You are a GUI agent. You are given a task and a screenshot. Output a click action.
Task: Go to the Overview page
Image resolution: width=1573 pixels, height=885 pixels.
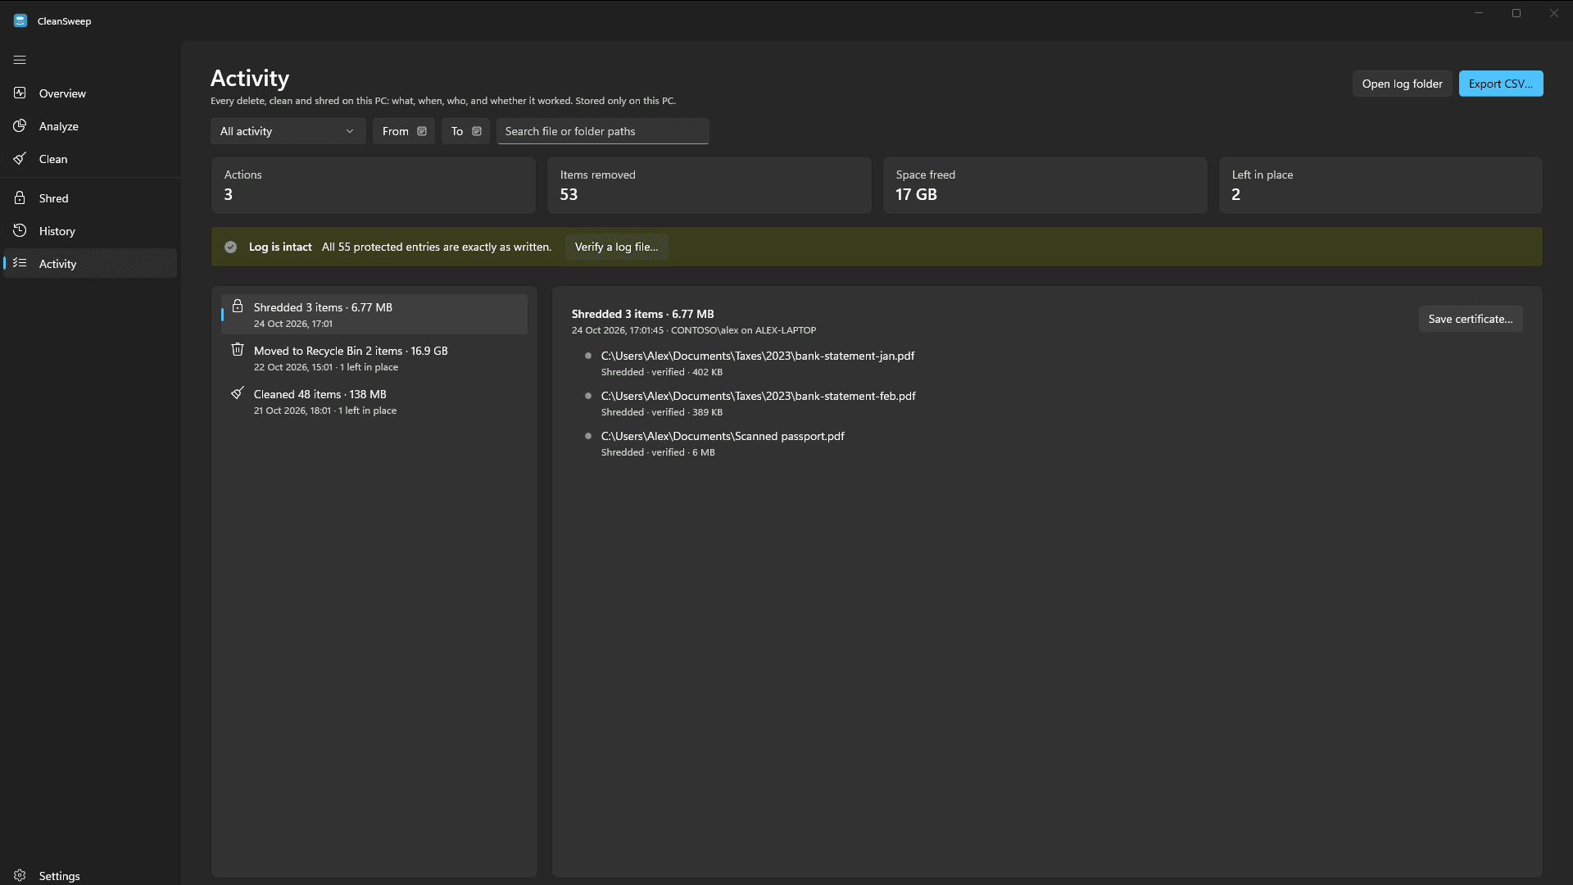(x=90, y=93)
